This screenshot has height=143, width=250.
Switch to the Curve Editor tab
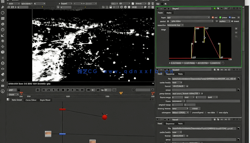(x=31, y=100)
